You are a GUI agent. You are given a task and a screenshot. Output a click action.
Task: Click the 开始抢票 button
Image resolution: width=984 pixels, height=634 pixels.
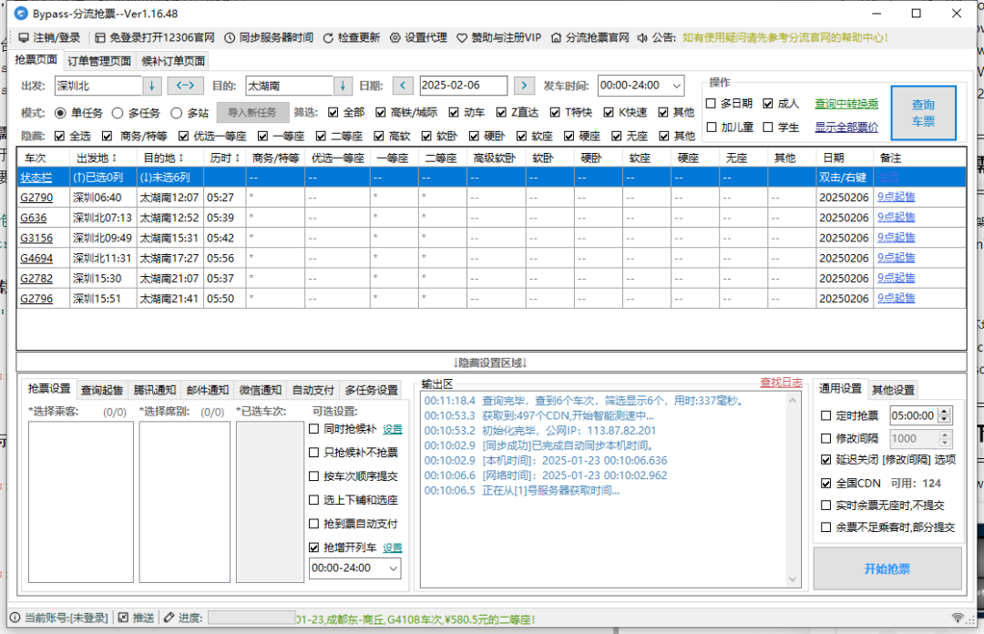[x=887, y=569]
